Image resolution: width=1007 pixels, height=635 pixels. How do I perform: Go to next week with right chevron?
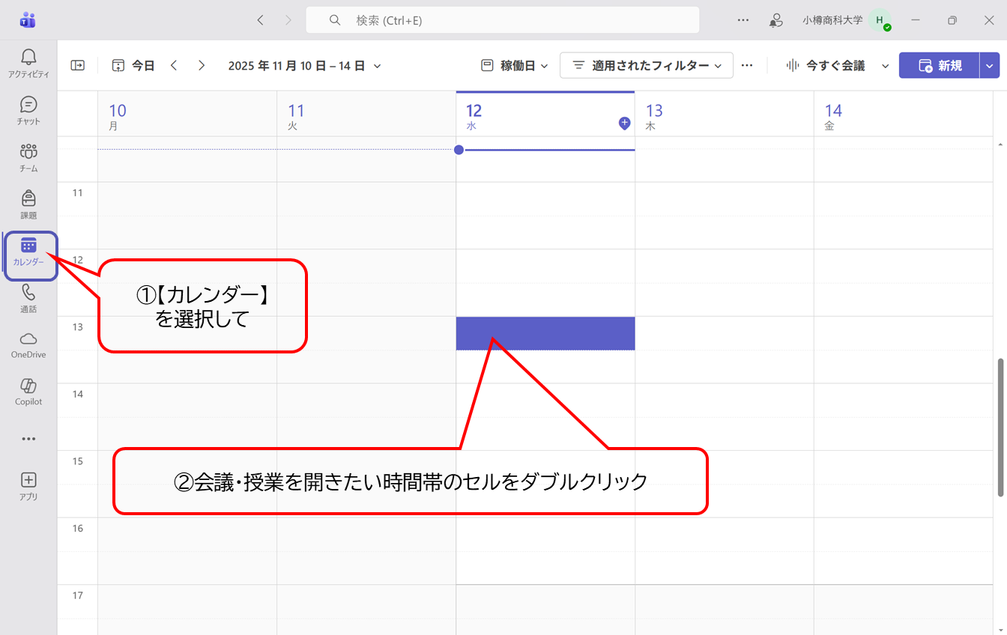click(x=202, y=66)
